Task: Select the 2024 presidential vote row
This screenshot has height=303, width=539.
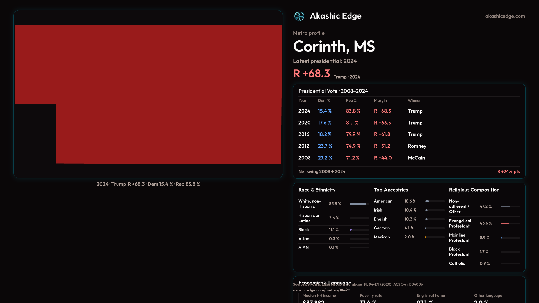Action: point(409,111)
